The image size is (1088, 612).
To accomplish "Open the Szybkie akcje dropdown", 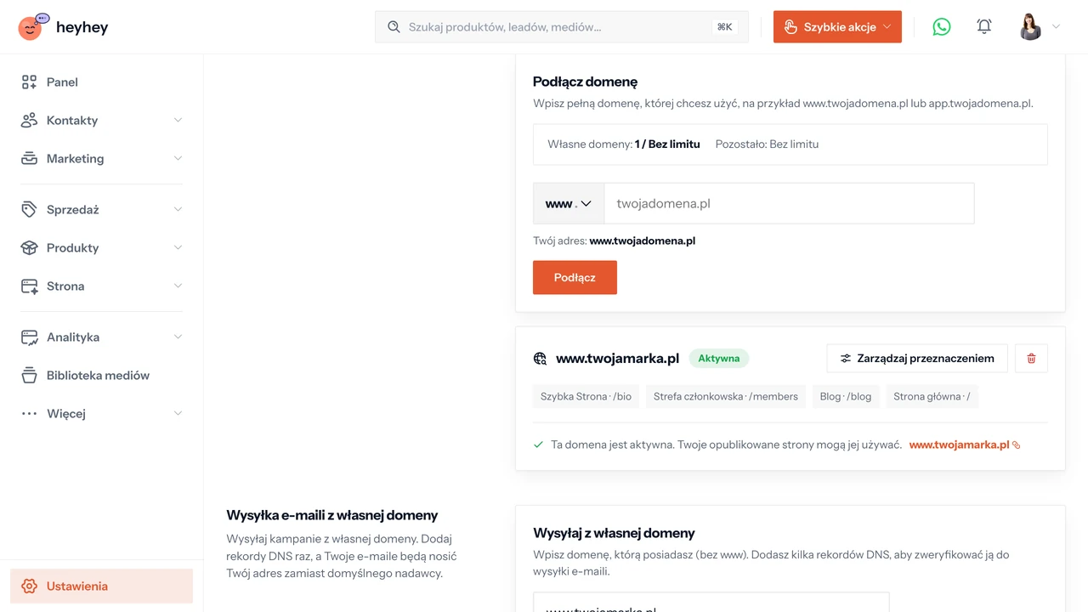I will 837,27.
